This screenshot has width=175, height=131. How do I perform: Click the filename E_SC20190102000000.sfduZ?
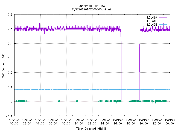pos(92,9)
